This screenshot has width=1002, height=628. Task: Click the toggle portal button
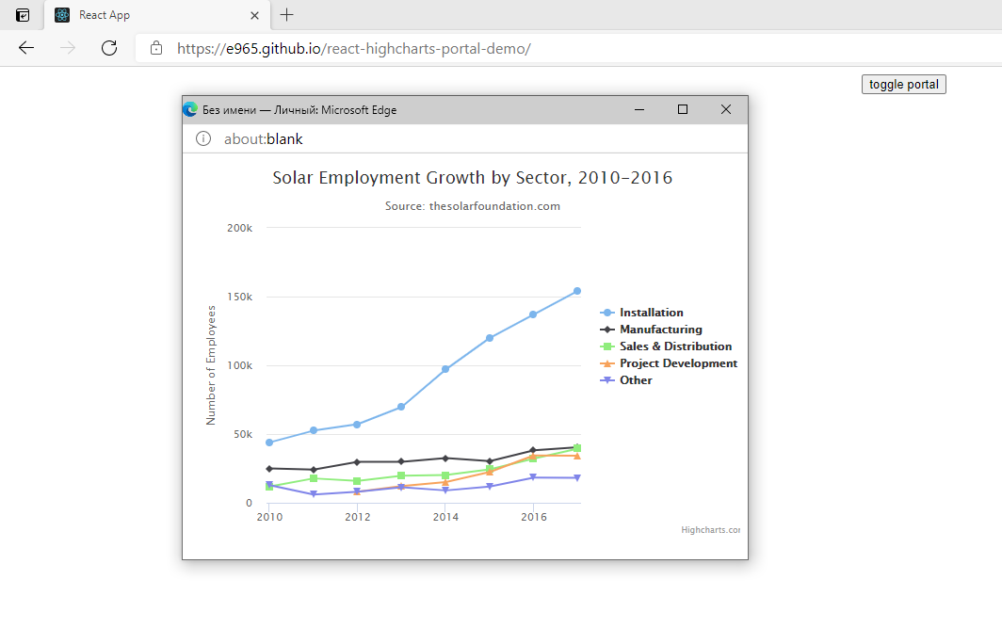coord(902,84)
